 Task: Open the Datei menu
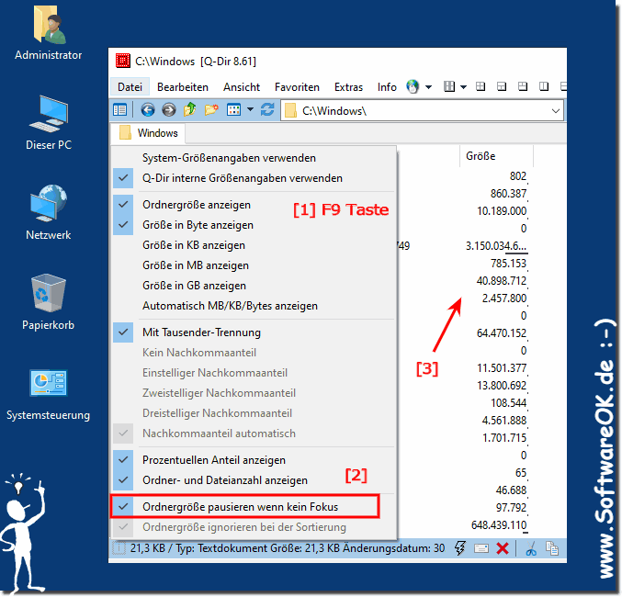[x=130, y=87]
